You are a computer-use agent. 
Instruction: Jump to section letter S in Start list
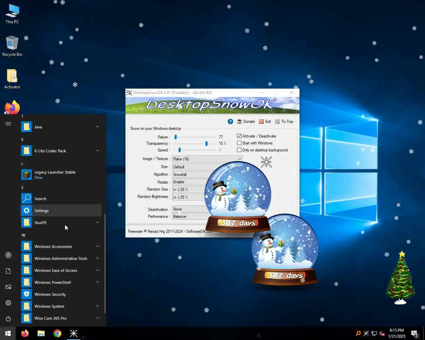(x=23, y=187)
